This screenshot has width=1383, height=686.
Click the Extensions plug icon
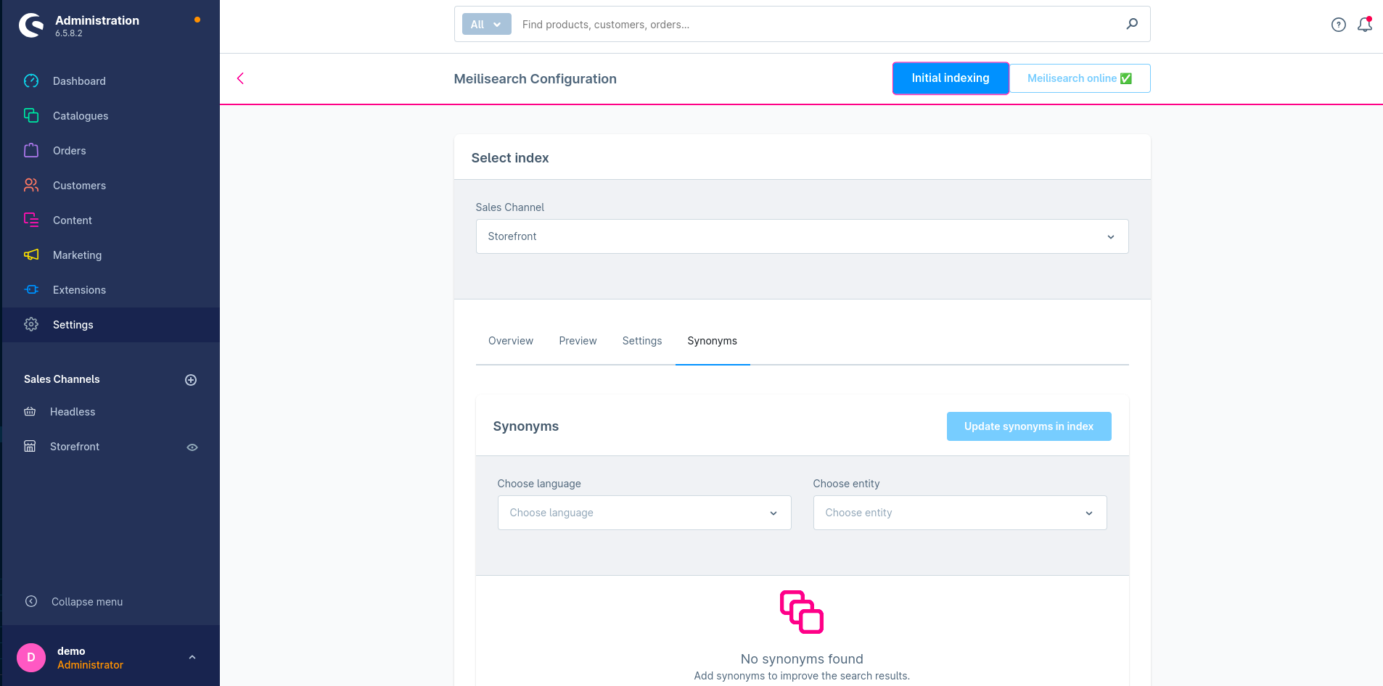[x=31, y=290]
